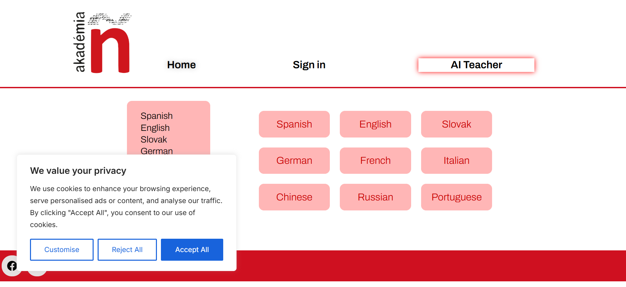Viewport: 626px width, 287px height.
Task: Pick the Slovak language button
Action: pos(456,124)
